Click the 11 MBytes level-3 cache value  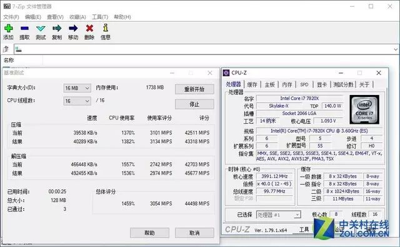(343, 198)
